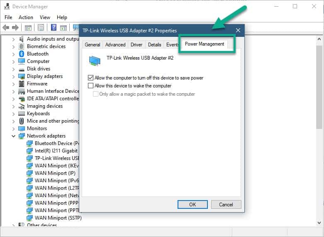
Task: Open the View menu
Action: pyautogui.click(x=45, y=17)
